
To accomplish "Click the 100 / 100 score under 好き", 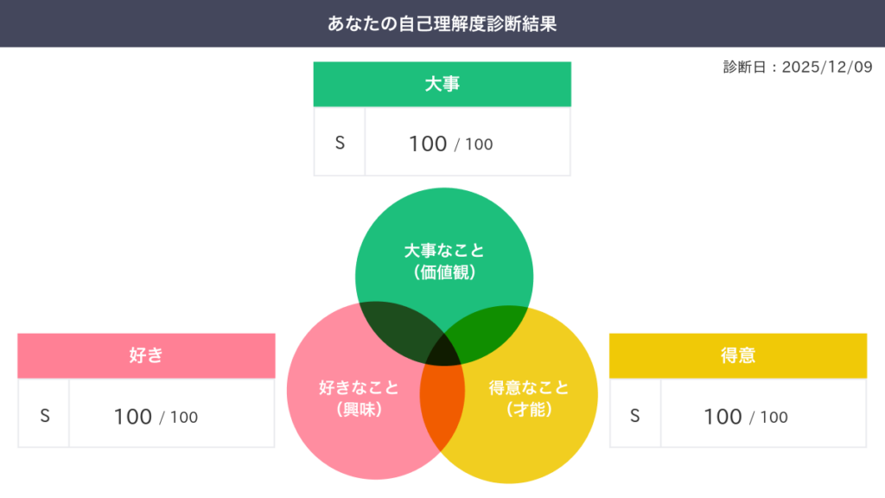I will coord(156,417).
